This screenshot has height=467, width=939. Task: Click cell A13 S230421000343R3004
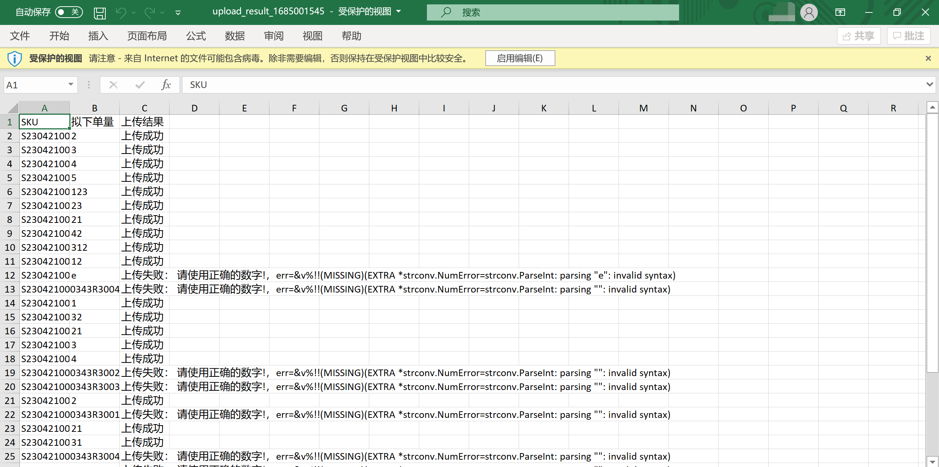pos(44,289)
